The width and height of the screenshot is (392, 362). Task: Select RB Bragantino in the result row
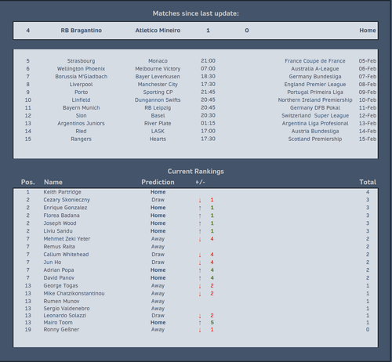pyautogui.click(x=82, y=31)
